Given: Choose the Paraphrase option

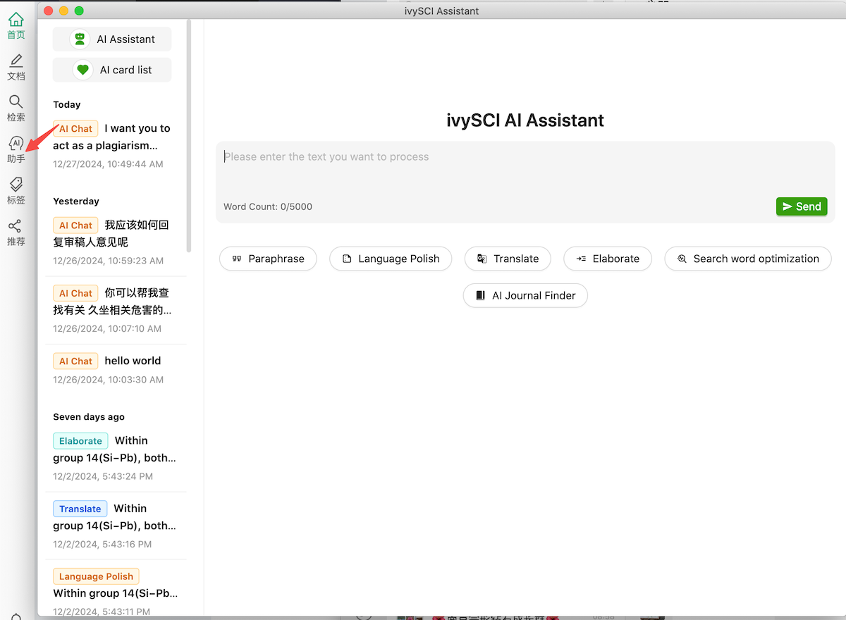Looking at the screenshot, I should tap(268, 259).
